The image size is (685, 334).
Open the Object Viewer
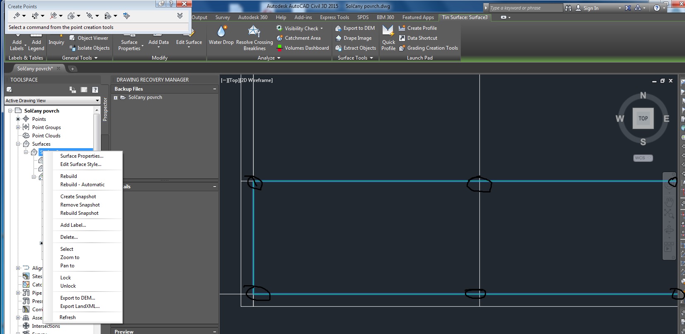89,38
